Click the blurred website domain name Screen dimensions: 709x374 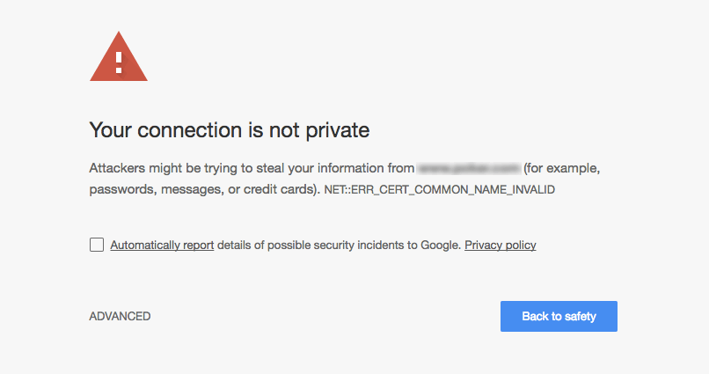point(469,168)
